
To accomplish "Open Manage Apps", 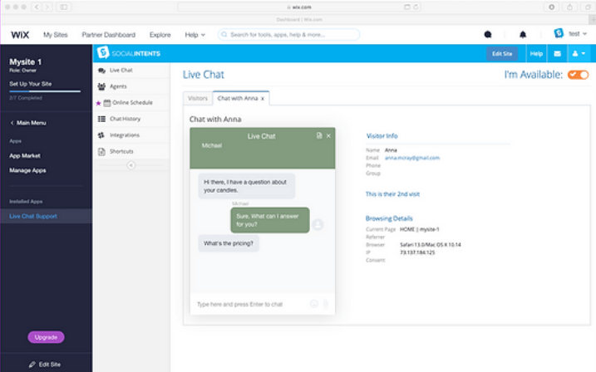I will coord(27,170).
